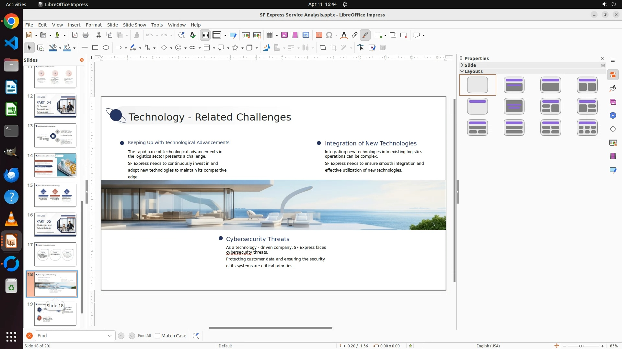Open the Format menu
The image size is (622, 349).
[x=94, y=25]
